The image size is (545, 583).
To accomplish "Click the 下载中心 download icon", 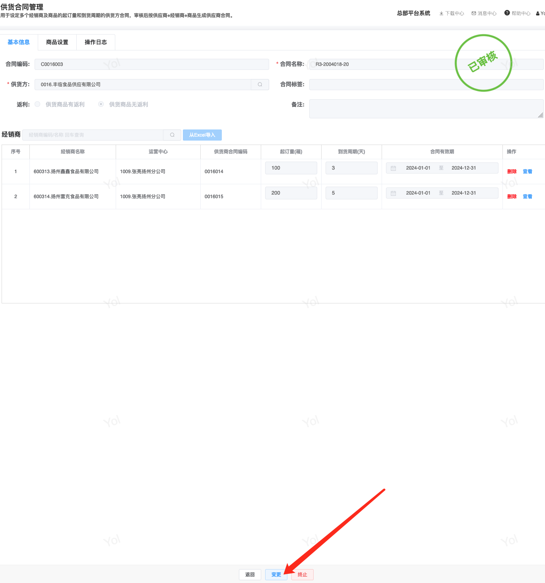I will point(441,14).
